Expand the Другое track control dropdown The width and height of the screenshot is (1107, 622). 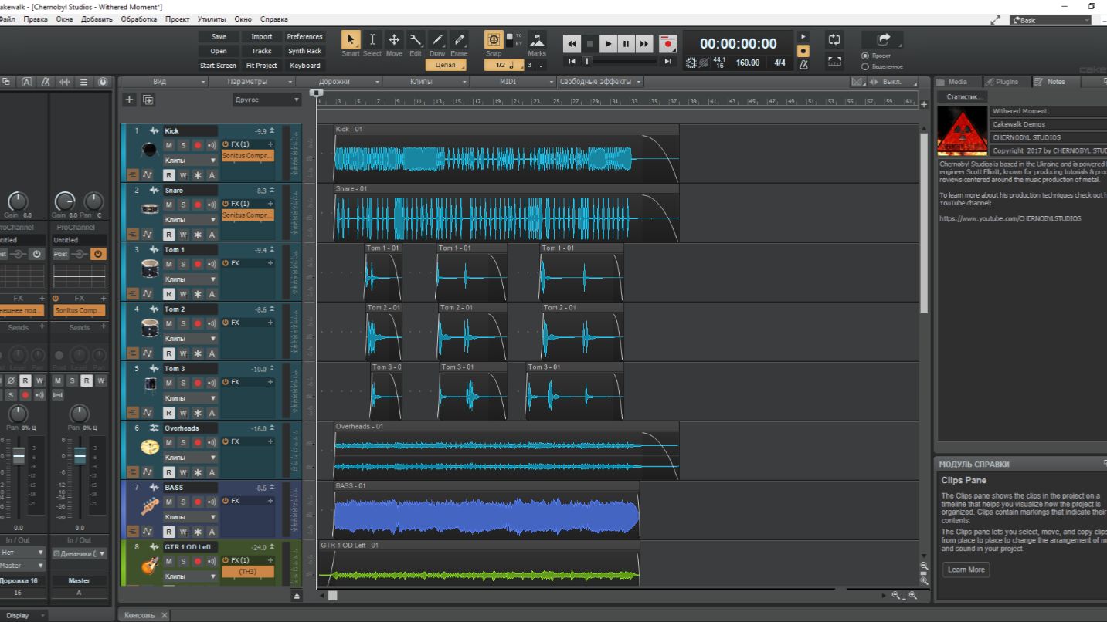point(267,100)
